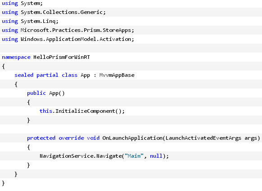Click the args parameter name

coord(251,138)
